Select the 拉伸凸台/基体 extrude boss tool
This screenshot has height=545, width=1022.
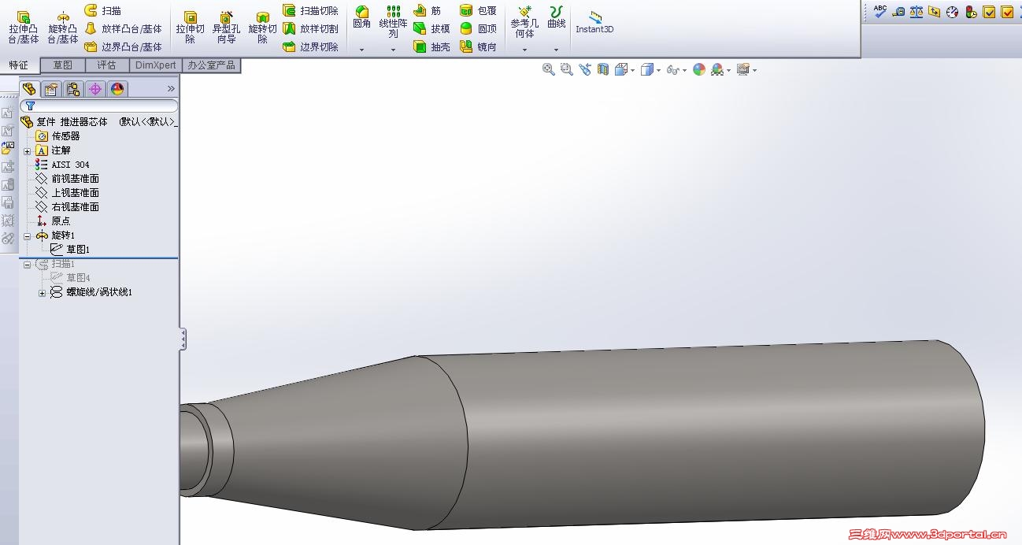tap(24, 28)
